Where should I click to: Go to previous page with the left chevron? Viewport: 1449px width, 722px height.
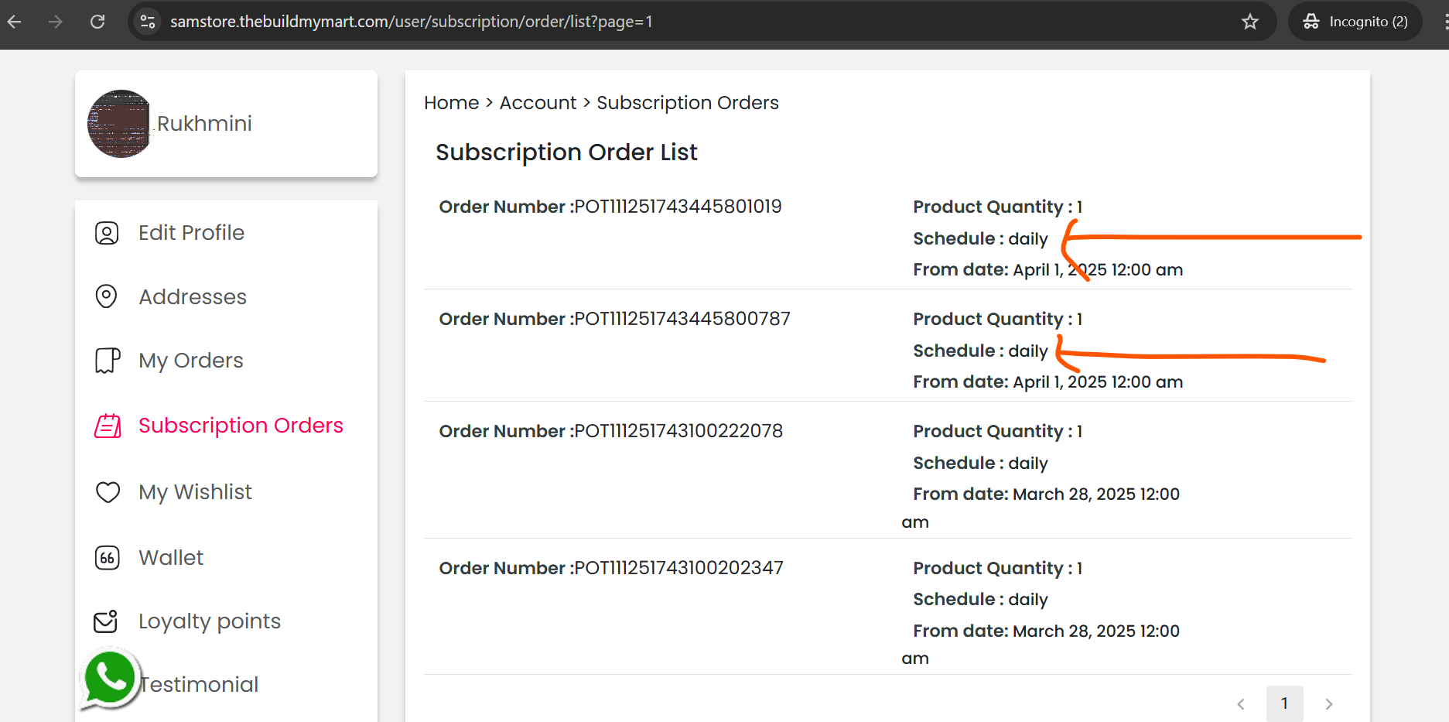(x=1241, y=703)
